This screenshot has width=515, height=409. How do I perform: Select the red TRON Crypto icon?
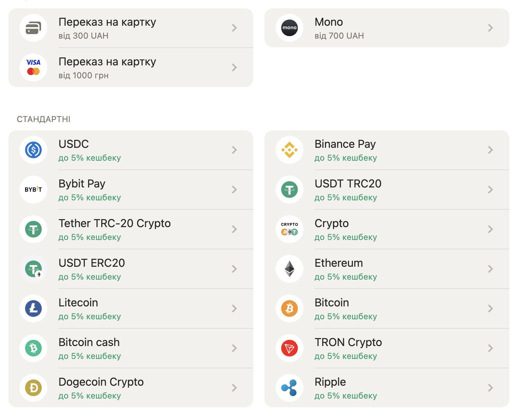pos(290,348)
